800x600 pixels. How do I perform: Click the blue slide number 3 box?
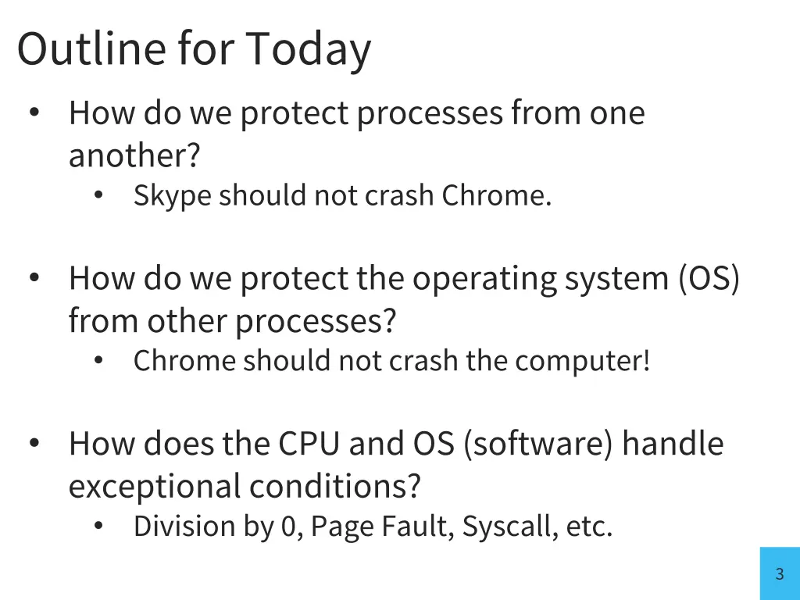pos(780,573)
